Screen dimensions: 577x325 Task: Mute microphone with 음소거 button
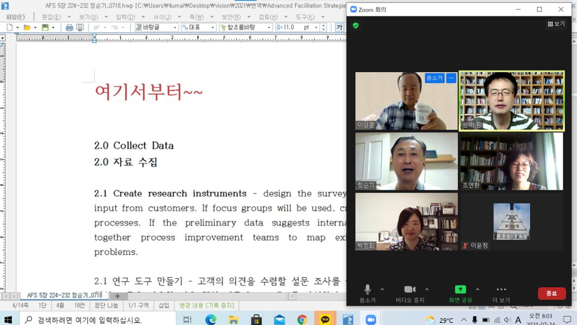point(367,289)
